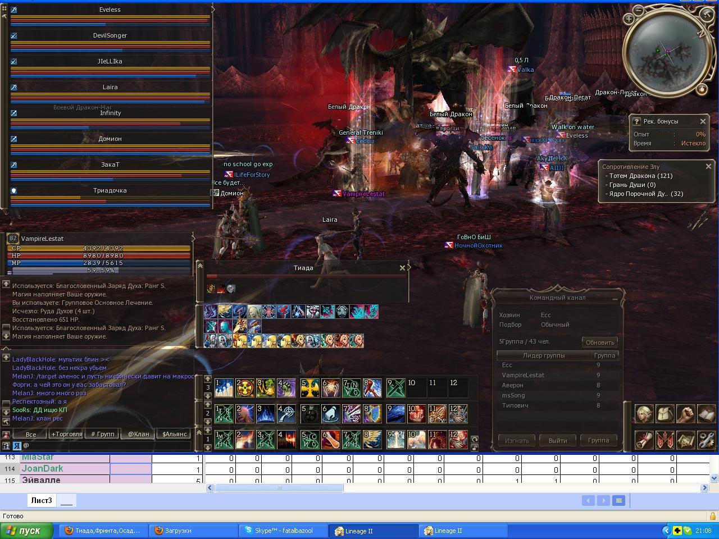Click the help icon in Рек. бонусы
The image size is (719, 539).
click(x=636, y=121)
